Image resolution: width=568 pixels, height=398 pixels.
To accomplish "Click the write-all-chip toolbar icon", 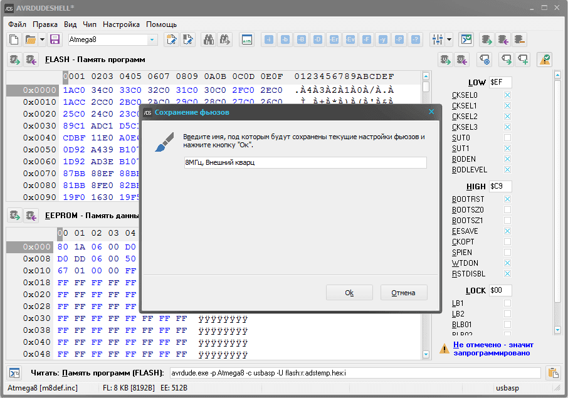I will [503, 39].
